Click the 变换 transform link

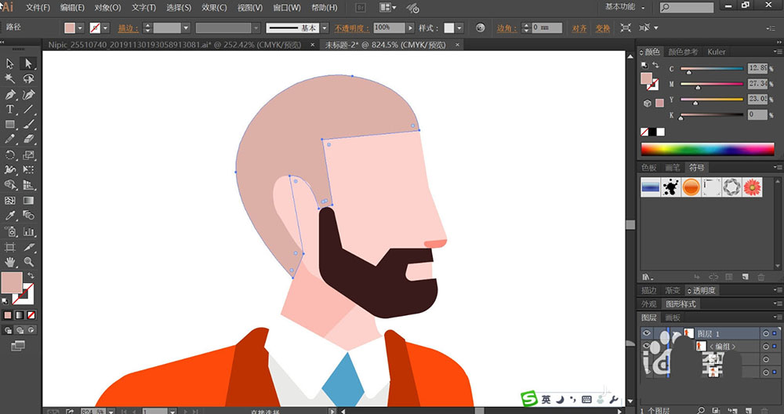coord(602,28)
